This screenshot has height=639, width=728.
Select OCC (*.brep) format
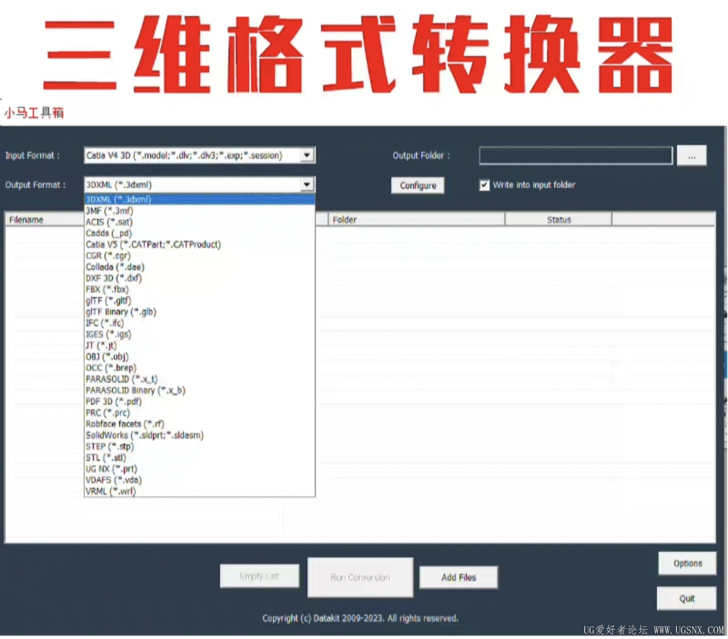199,368
